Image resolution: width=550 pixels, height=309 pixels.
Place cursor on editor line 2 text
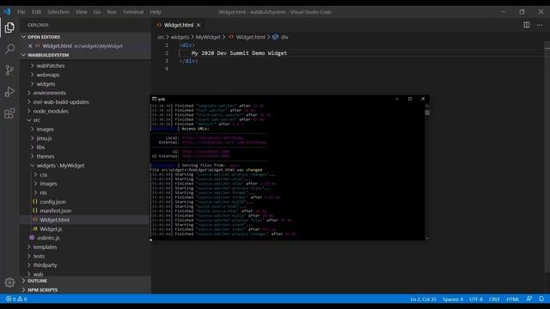tap(239, 53)
